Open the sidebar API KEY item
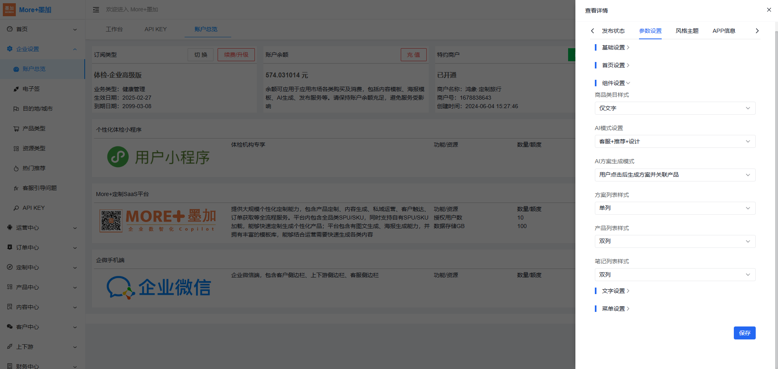The width and height of the screenshot is (778, 369). point(34,208)
